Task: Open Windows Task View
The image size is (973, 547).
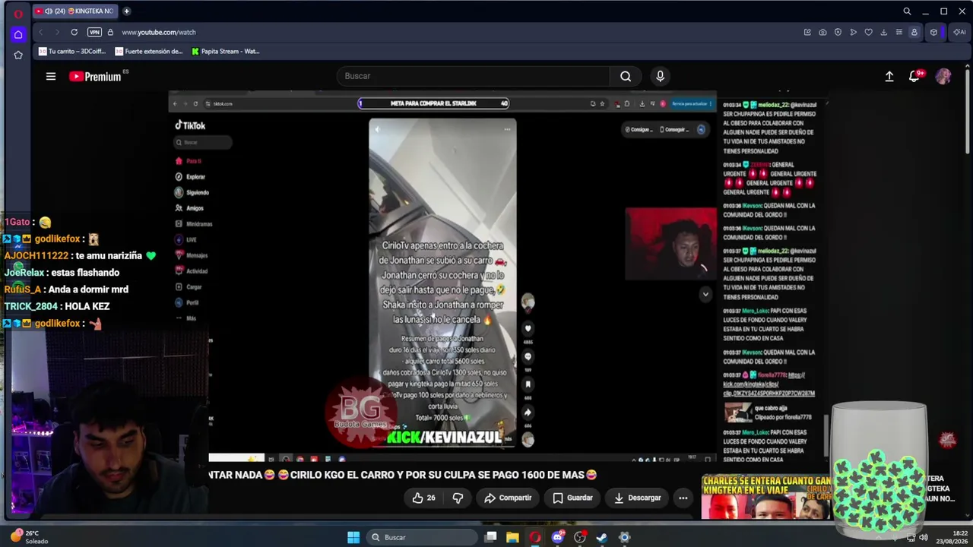Action: (491, 538)
